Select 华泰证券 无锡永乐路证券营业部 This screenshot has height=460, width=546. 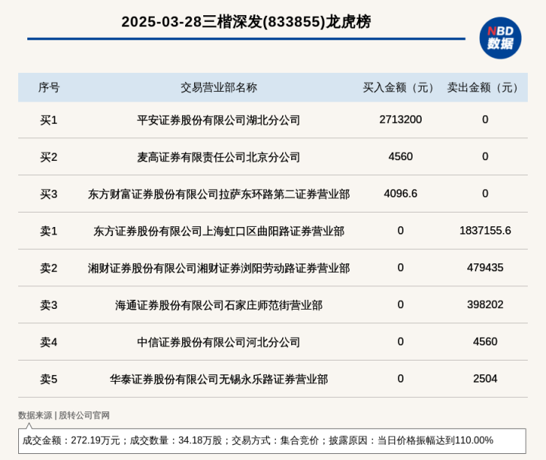[x=218, y=379]
